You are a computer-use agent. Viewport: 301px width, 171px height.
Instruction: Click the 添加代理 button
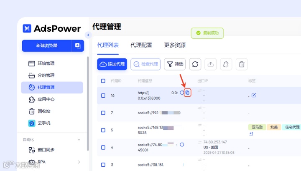click(112, 64)
